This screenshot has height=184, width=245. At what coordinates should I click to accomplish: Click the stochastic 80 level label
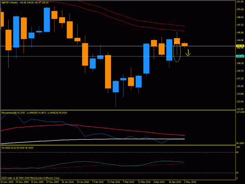coord(237,152)
